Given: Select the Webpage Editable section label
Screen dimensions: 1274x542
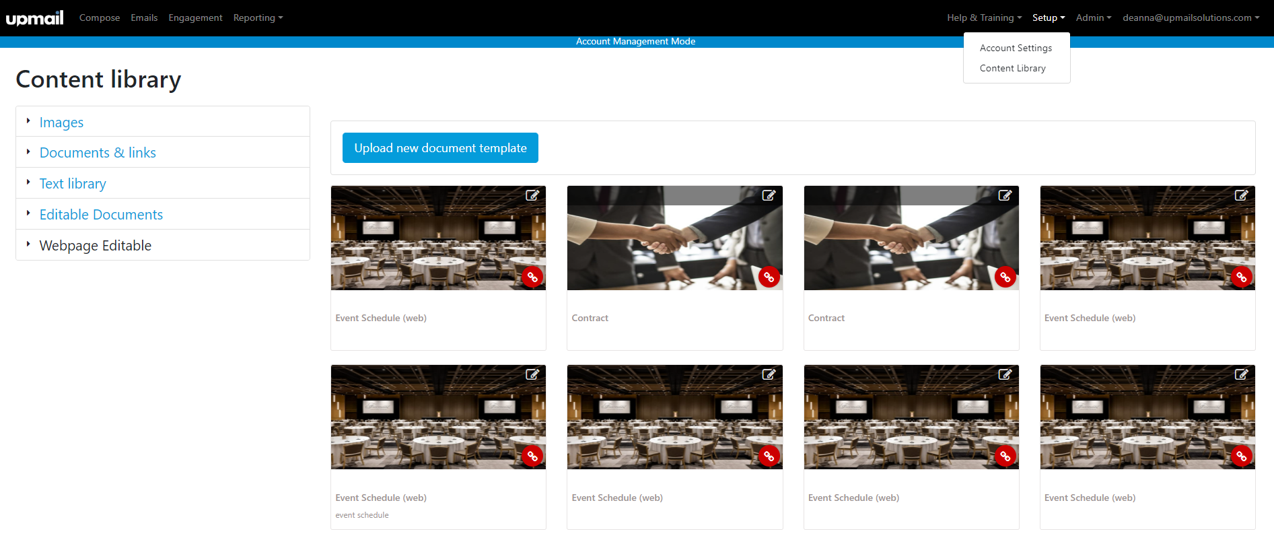Looking at the screenshot, I should coord(96,246).
